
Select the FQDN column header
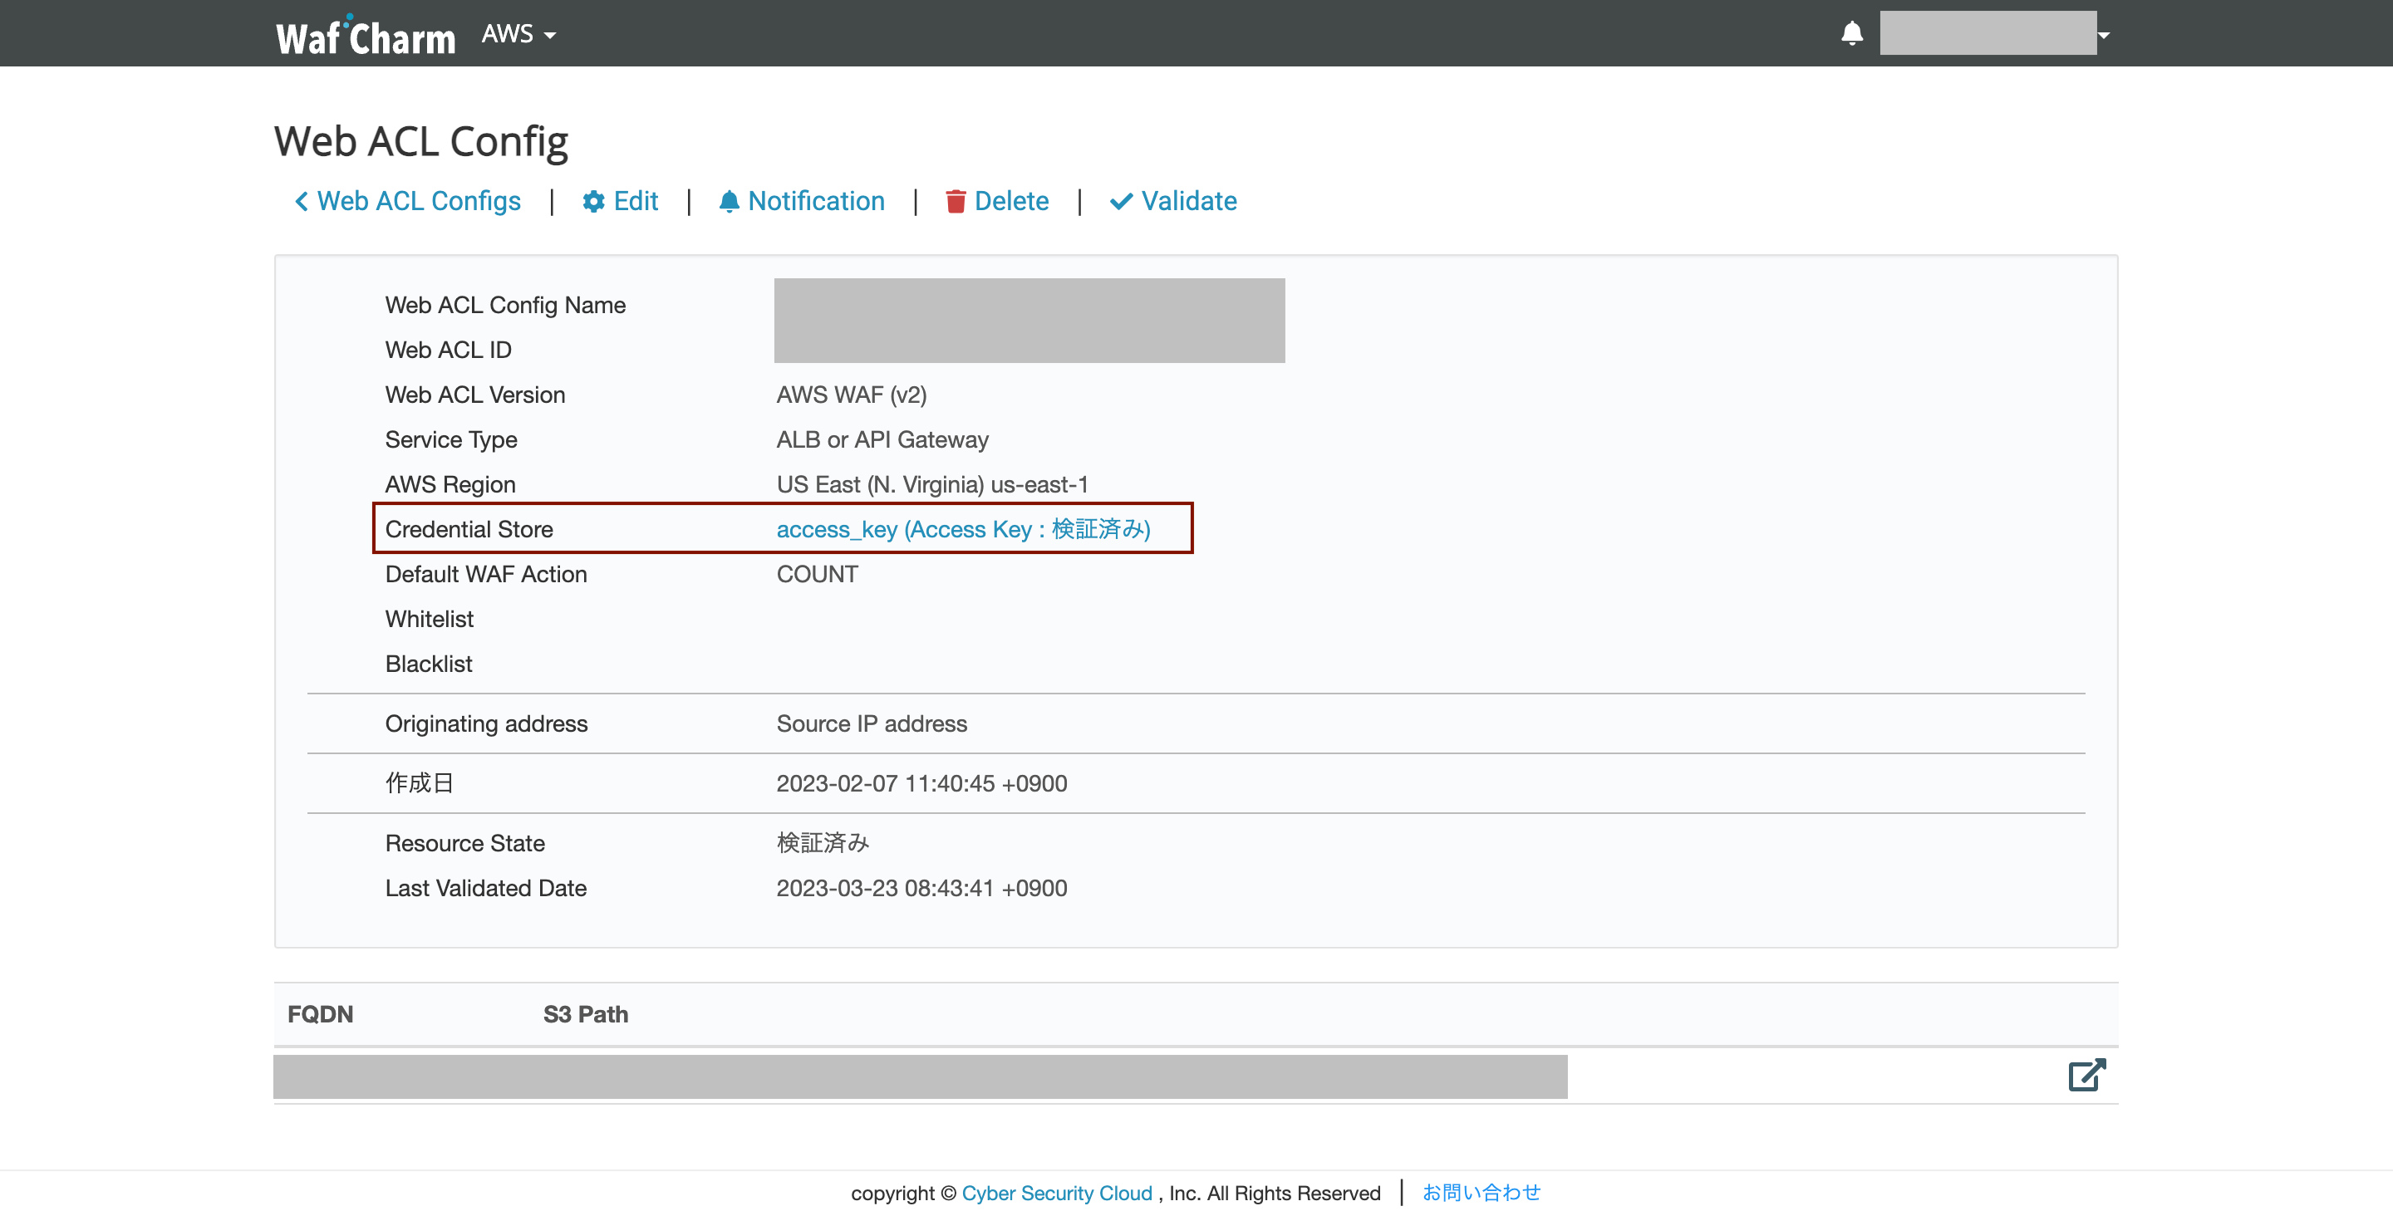[x=321, y=1014]
